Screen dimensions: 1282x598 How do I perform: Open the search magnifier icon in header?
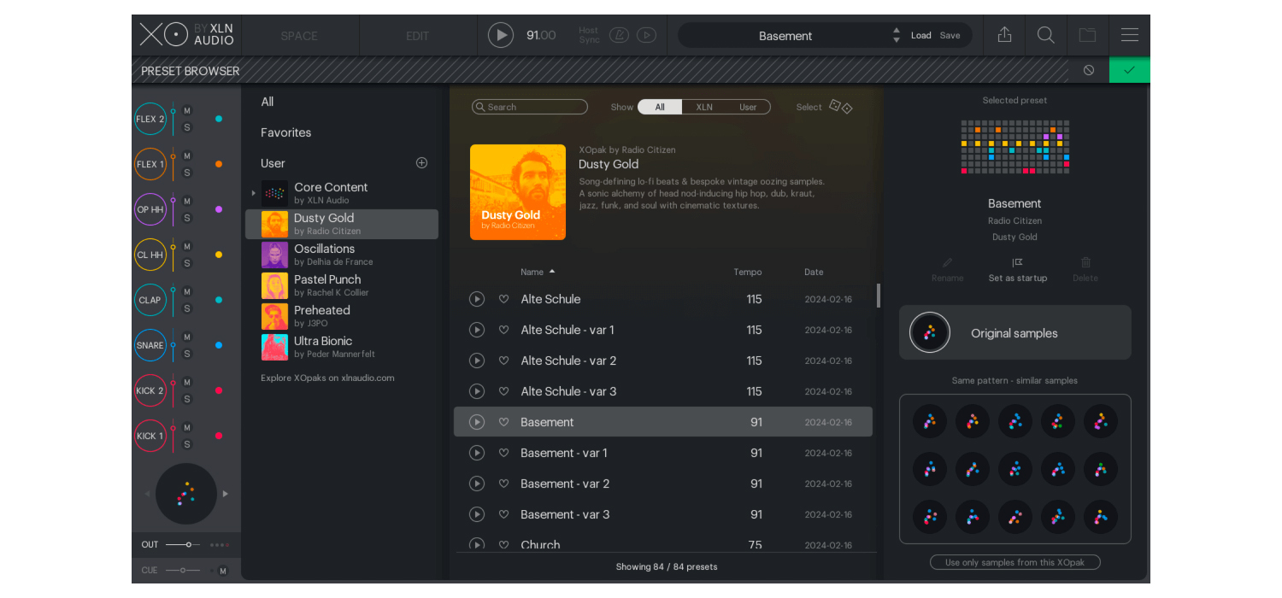point(1045,35)
